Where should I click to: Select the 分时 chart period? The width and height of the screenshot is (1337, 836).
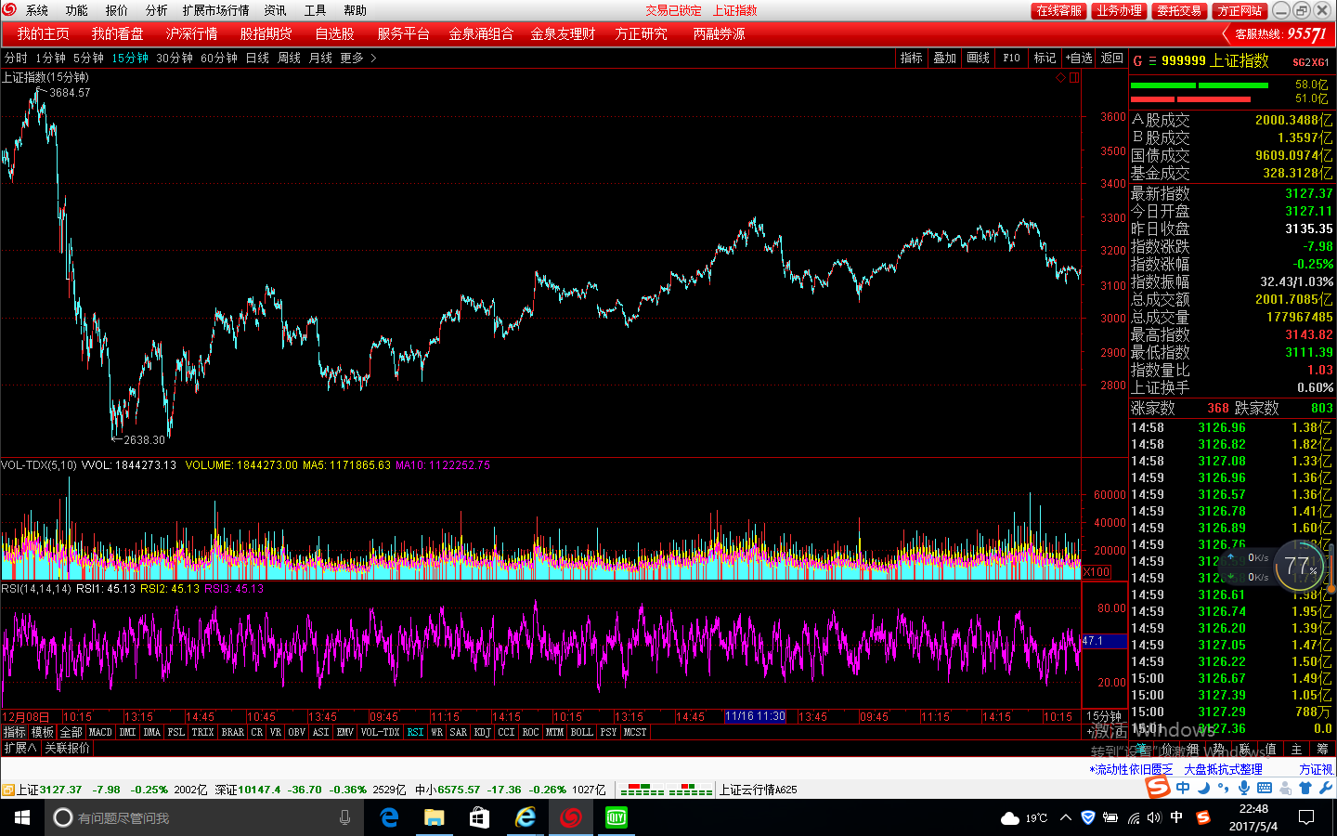pos(16,58)
